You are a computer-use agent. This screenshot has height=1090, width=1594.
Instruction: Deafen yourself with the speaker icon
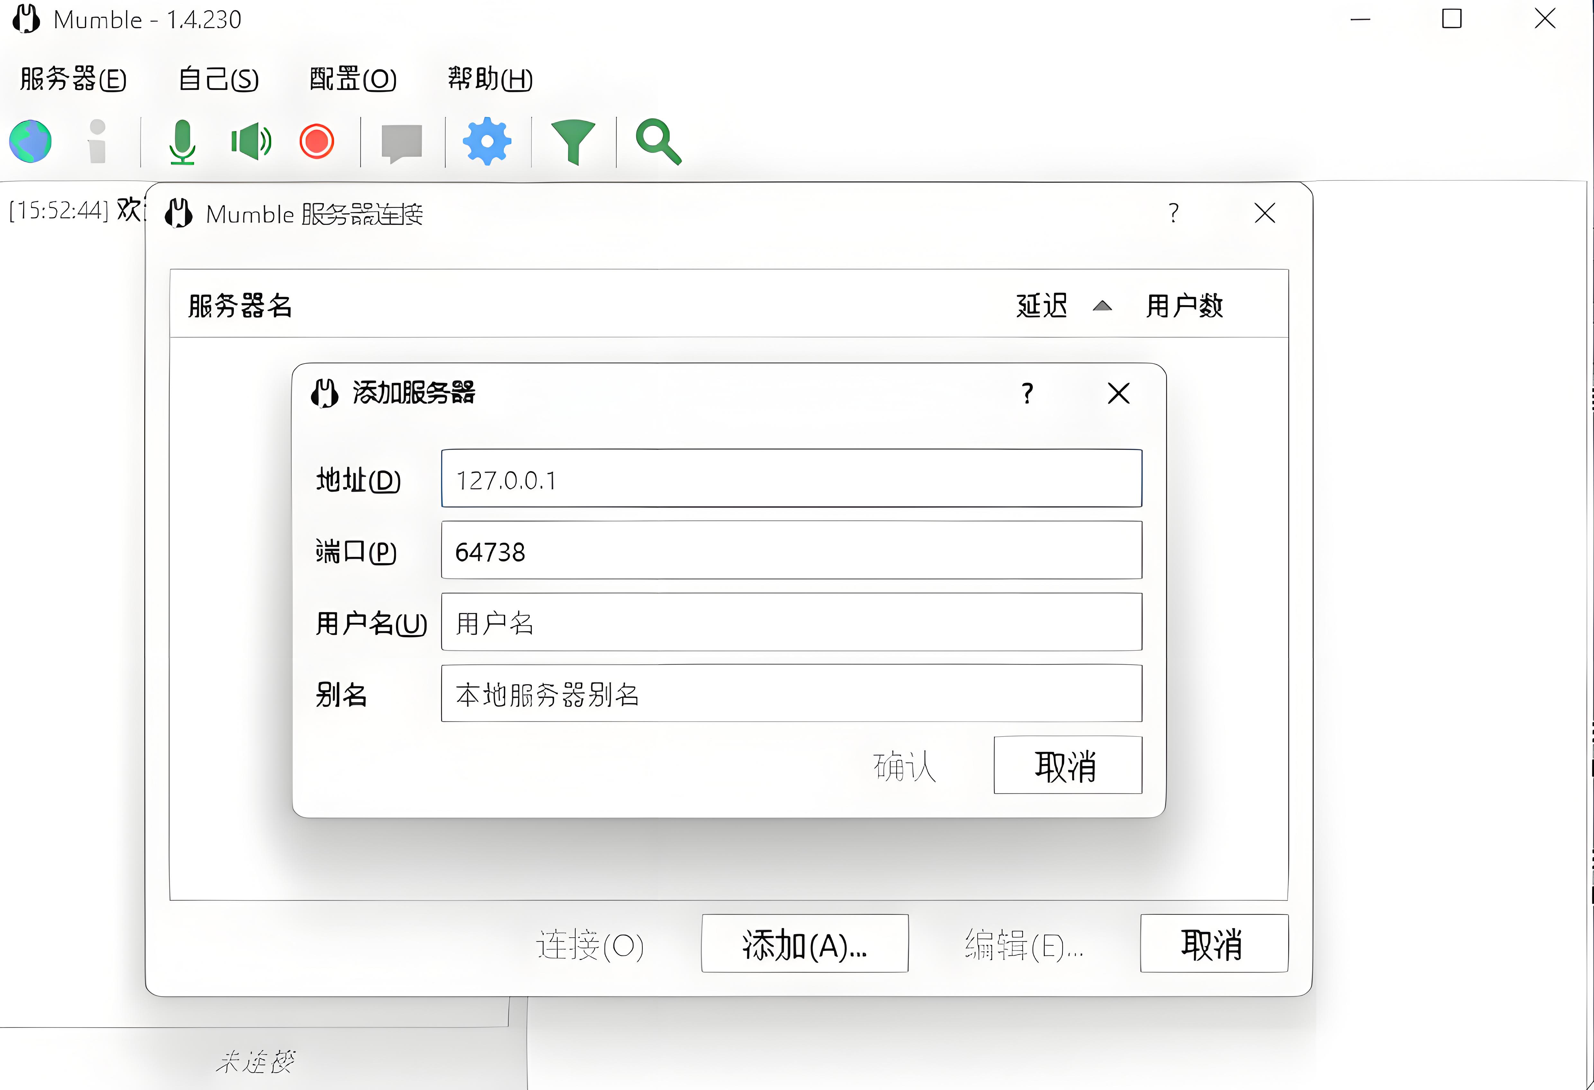click(x=250, y=141)
